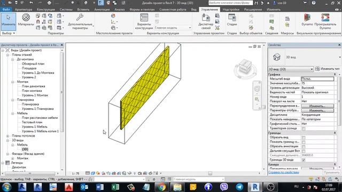Toggle Траектория солнца checkbox

(x=304, y=129)
